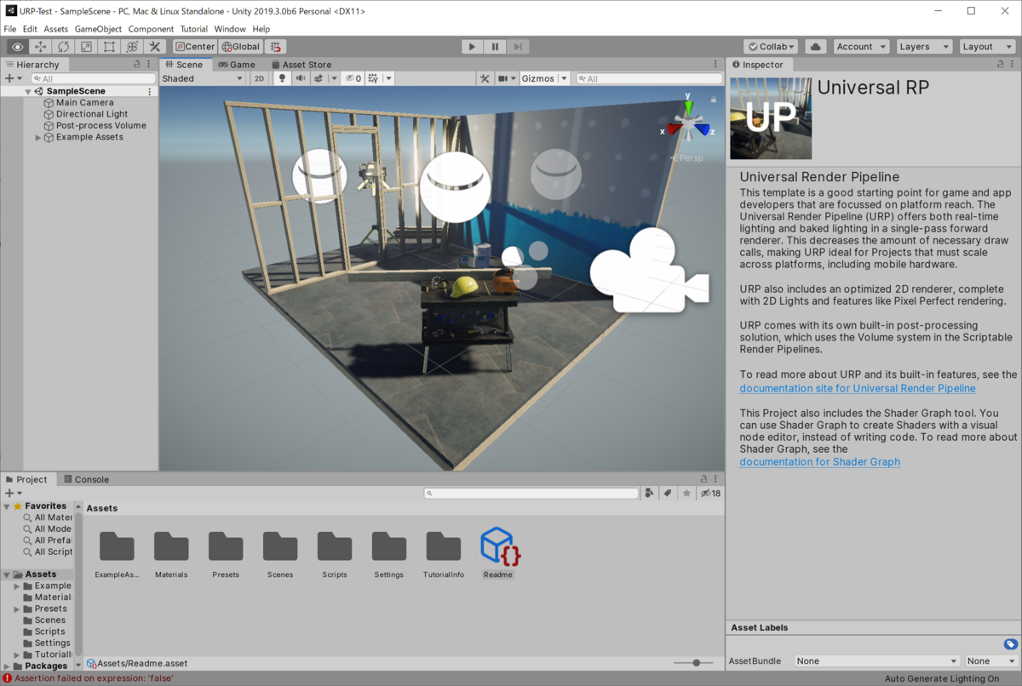Open the File menu

tap(10, 29)
